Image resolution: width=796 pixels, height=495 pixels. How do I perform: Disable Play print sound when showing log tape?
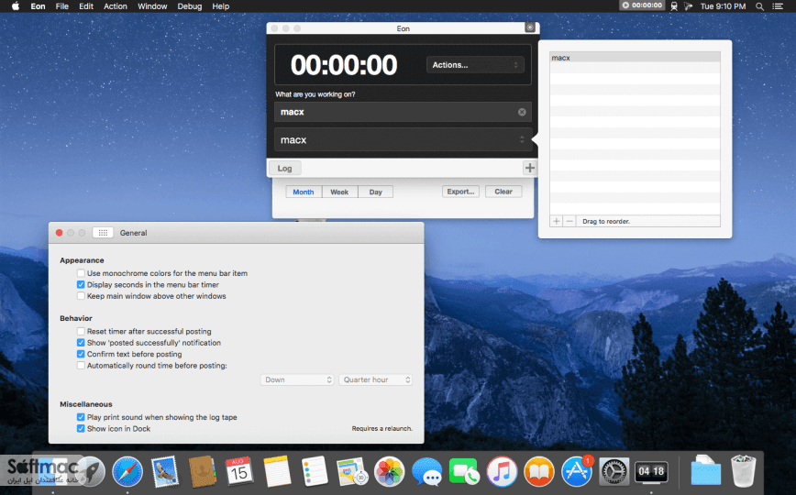click(x=81, y=417)
